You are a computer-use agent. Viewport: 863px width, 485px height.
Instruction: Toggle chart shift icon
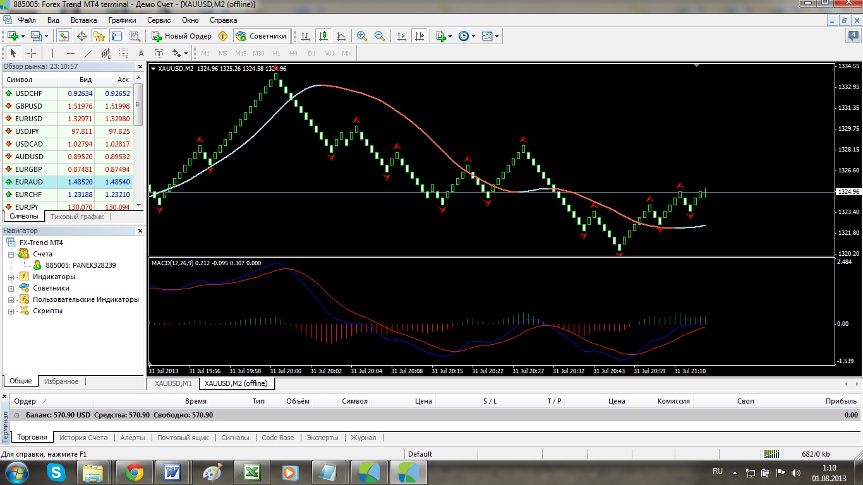[x=419, y=36]
